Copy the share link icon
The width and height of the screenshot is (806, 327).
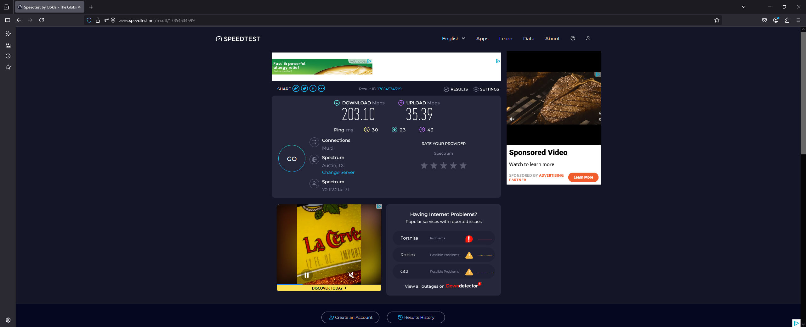(296, 89)
